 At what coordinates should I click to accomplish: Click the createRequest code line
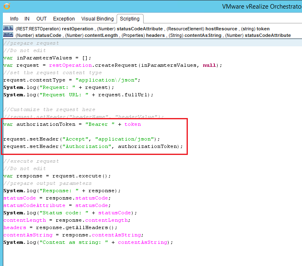(x=113, y=65)
